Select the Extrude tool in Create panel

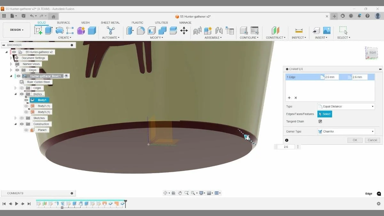[x=48, y=30]
